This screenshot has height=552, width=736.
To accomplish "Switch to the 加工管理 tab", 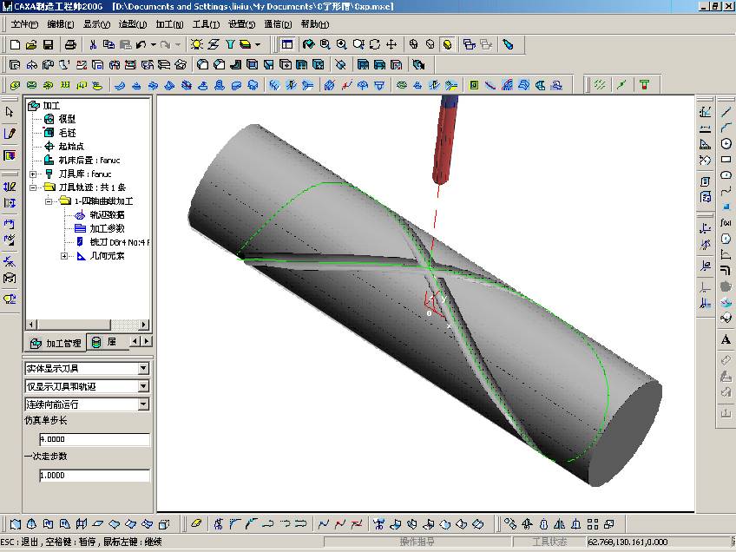I will [56, 343].
